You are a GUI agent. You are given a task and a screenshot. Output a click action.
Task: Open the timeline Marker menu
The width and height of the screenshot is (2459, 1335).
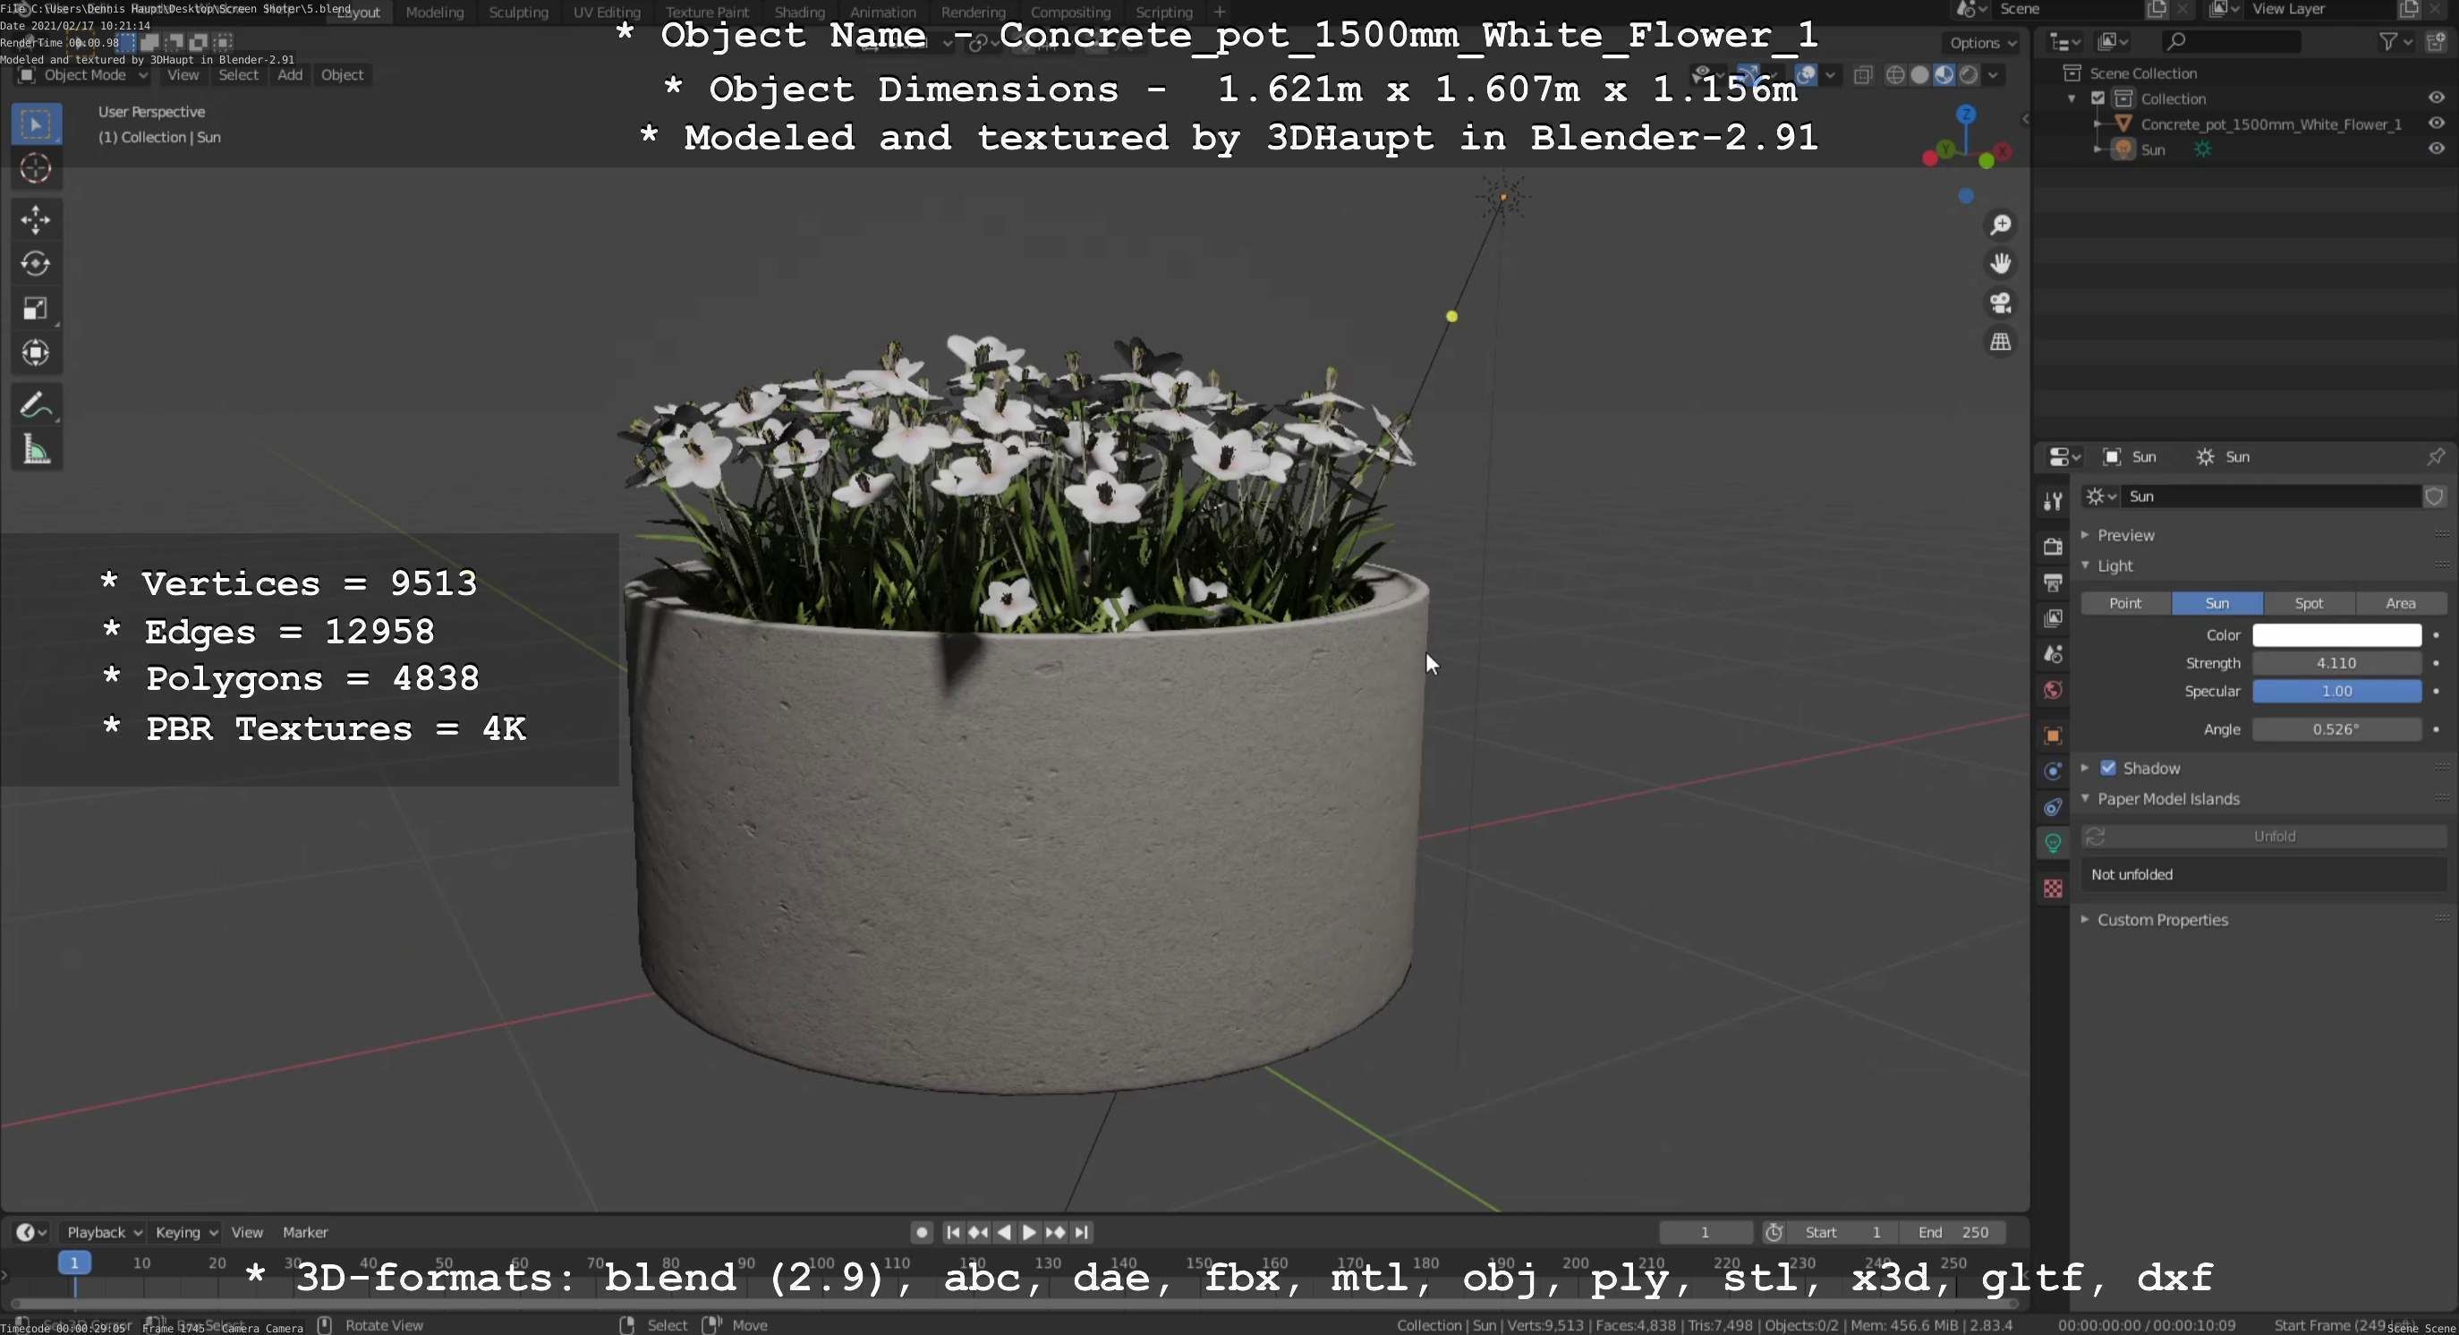click(304, 1232)
